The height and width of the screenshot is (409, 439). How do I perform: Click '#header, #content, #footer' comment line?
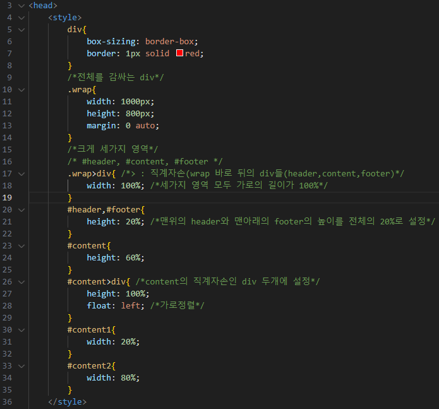(145, 162)
